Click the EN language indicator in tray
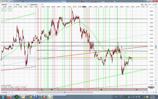The height and width of the screenshot is (99, 158). tap(116, 96)
